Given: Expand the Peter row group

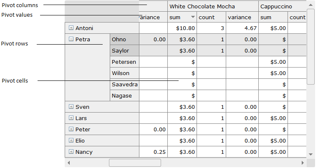Looking at the screenshot, I should 71,130.
